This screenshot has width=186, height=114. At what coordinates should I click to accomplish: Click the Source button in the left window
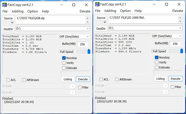point(8,18)
